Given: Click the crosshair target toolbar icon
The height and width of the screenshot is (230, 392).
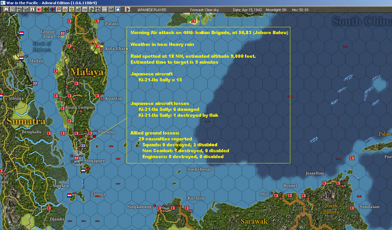Looking at the screenshot, I should 98,10.
